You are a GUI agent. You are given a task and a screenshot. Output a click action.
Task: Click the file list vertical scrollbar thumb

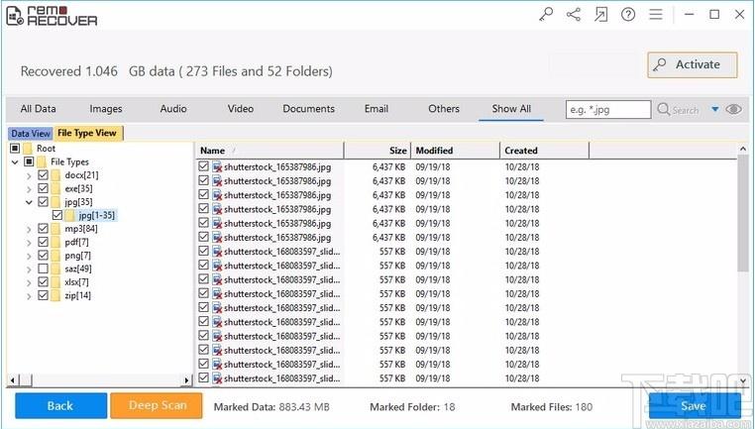(743, 214)
